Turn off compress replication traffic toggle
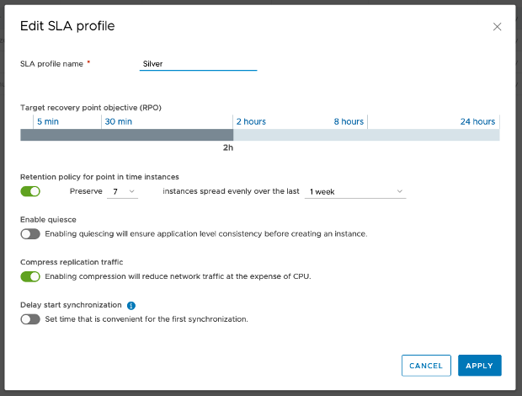 tap(30, 276)
